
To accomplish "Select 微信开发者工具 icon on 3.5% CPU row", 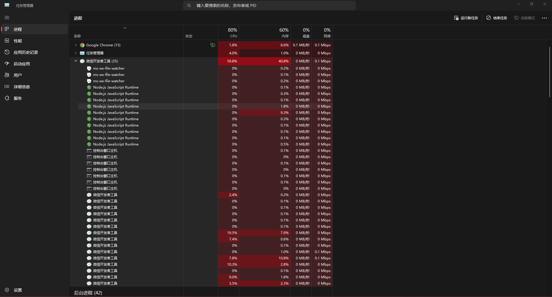I will tap(89, 283).
